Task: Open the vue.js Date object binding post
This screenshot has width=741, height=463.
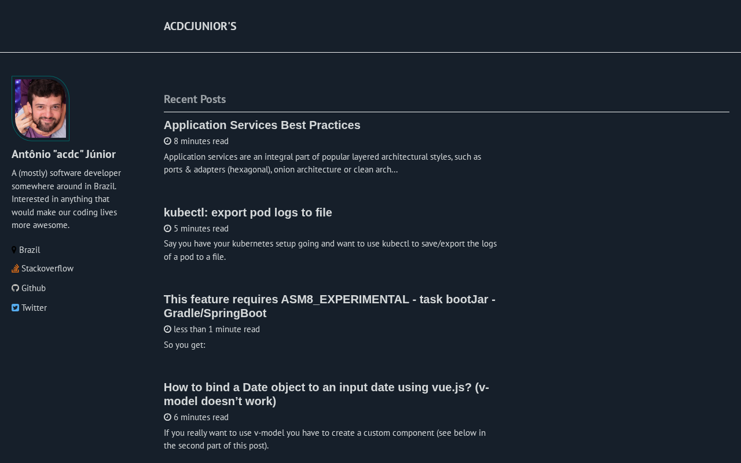Action: [326, 394]
